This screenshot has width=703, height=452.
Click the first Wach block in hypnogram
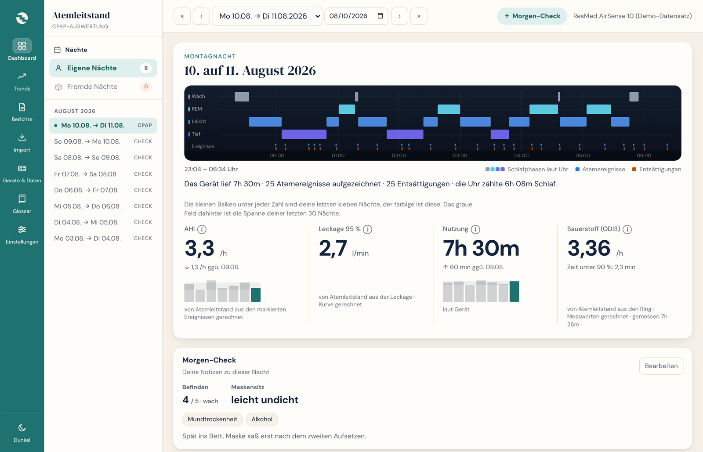pos(242,97)
